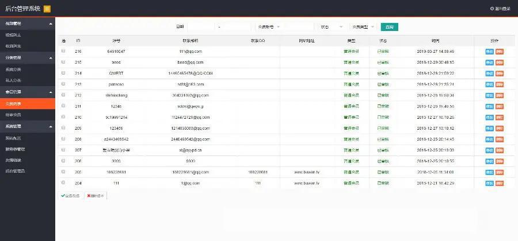
Task: Click blue 修改 button for ID 213
Action: click(490, 84)
